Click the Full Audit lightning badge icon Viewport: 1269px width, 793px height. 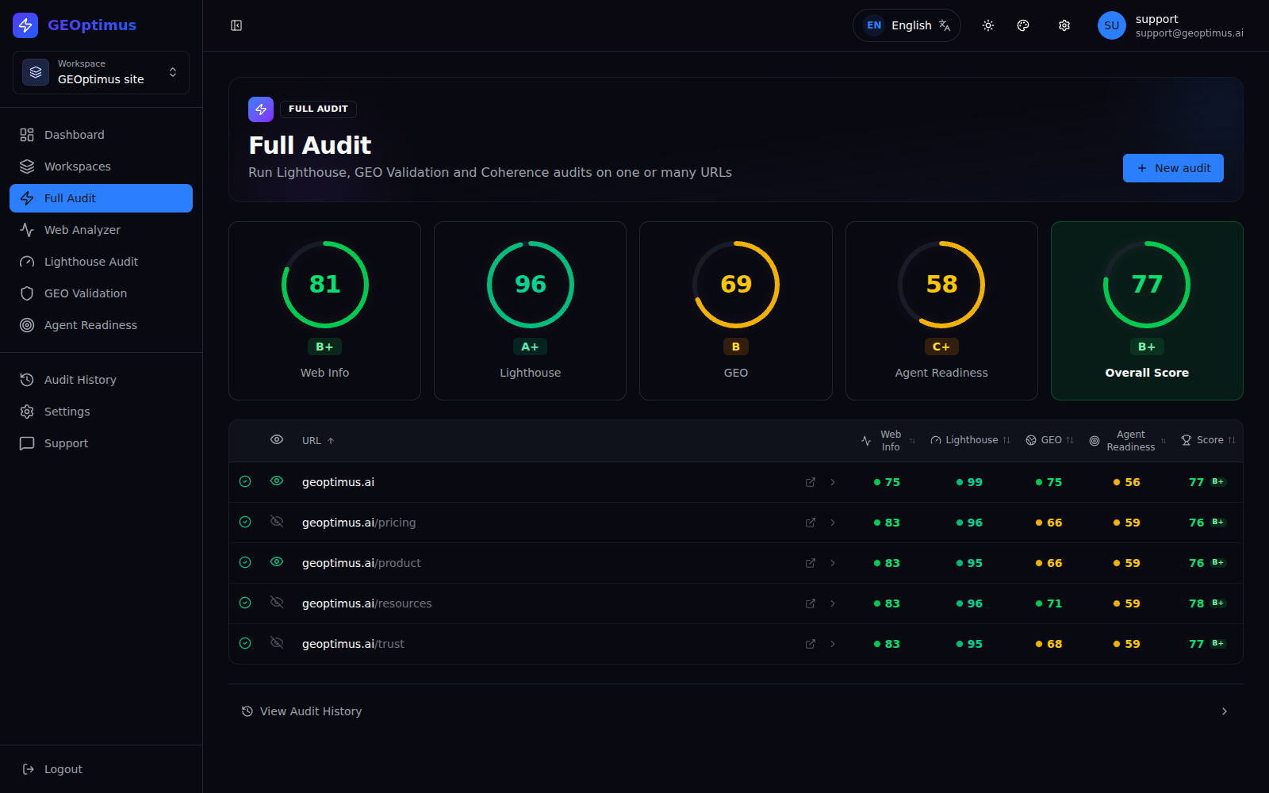coord(261,109)
